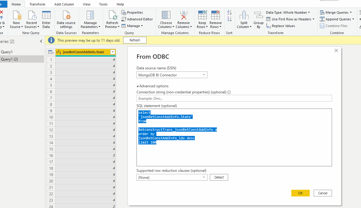Click the Replace Values tool
The height and width of the screenshot is (208, 361).
[x=280, y=26]
